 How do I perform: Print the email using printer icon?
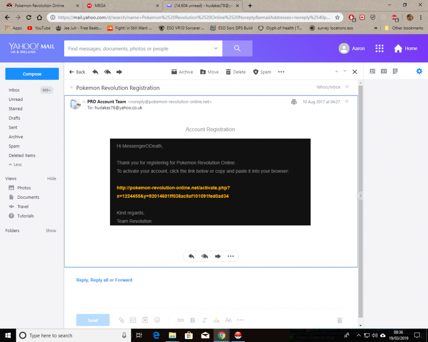click(294, 102)
